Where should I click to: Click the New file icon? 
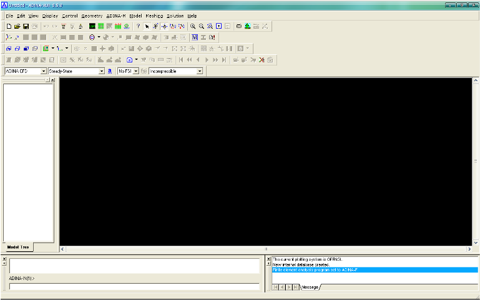(9, 26)
